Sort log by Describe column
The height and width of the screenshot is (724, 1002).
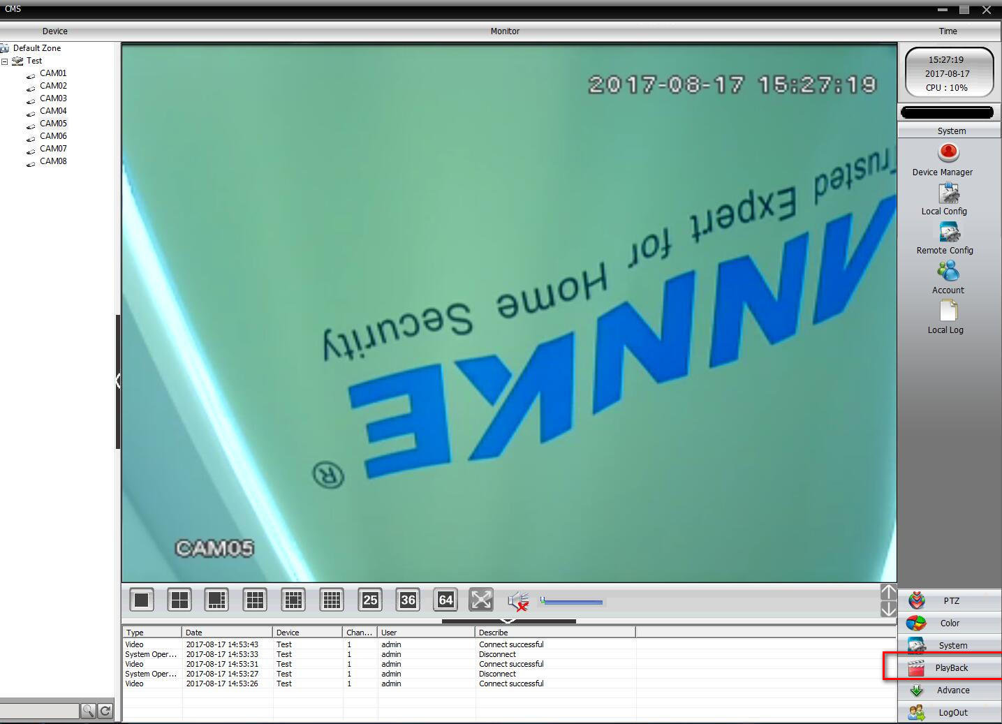coord(555,633)
